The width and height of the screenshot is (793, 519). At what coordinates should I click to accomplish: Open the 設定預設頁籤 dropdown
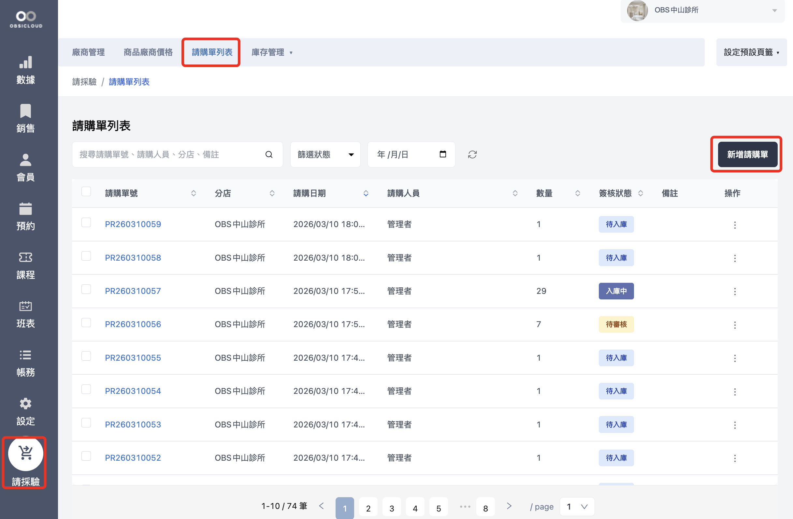751,52
